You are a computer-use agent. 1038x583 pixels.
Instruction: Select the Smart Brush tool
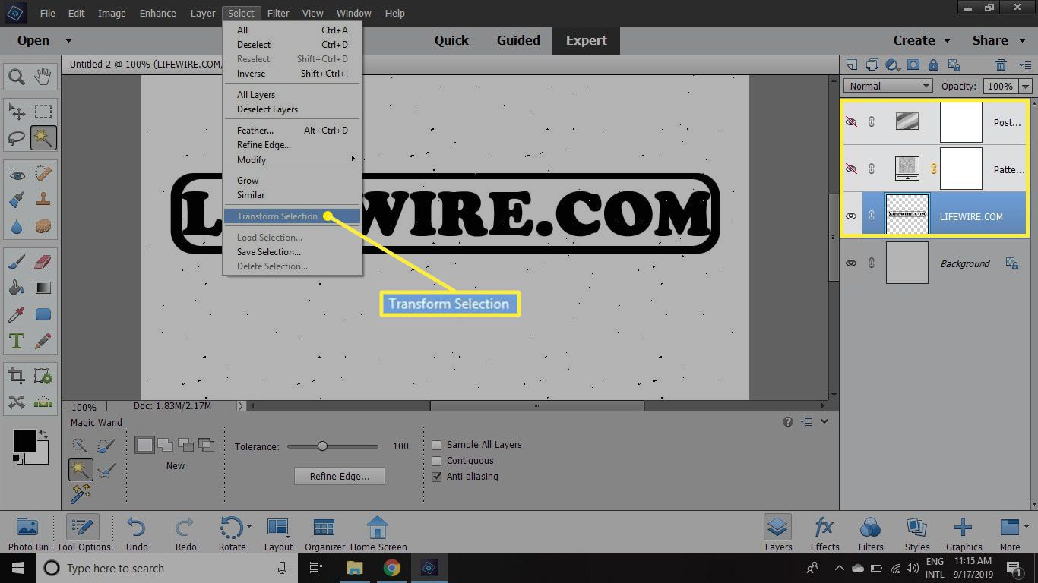coord(17,200)
